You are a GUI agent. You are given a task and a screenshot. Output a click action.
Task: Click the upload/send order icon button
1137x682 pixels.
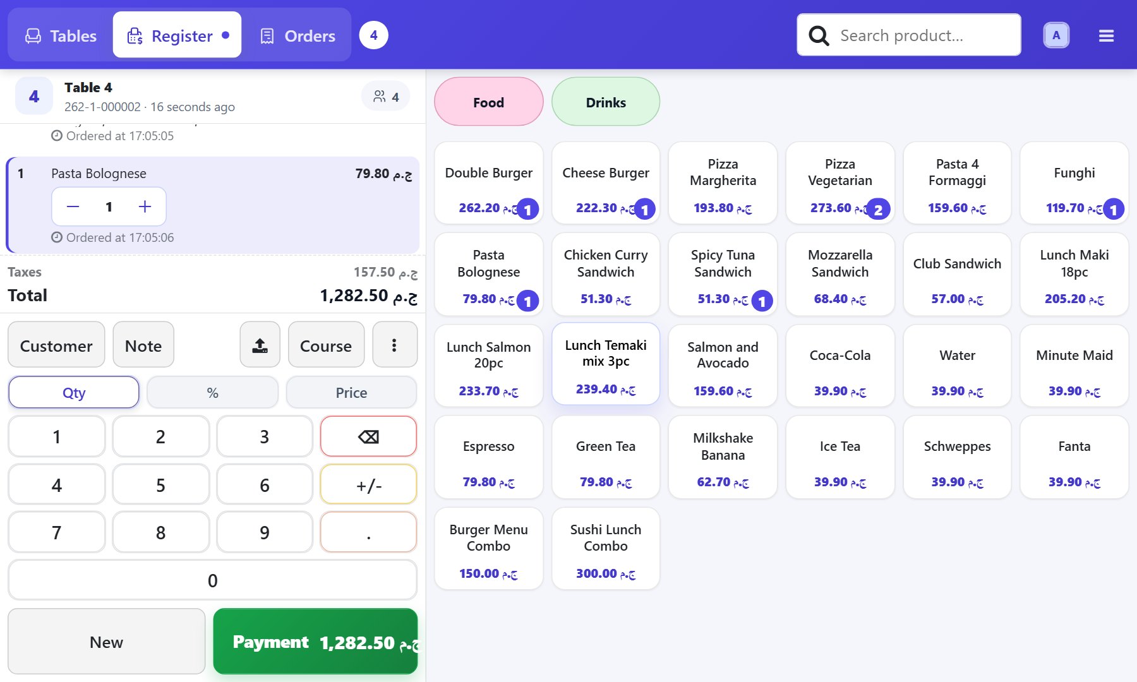(x=260, y=345)
